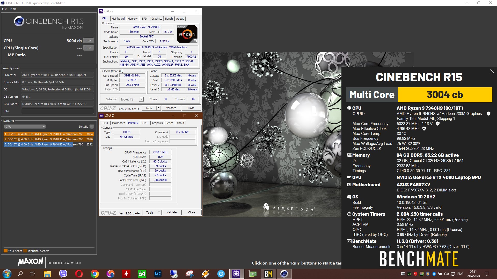Screen dimensions: 497x279
Task: Open red lightning bolt app in taskbar
Action: tap(126, 274)
